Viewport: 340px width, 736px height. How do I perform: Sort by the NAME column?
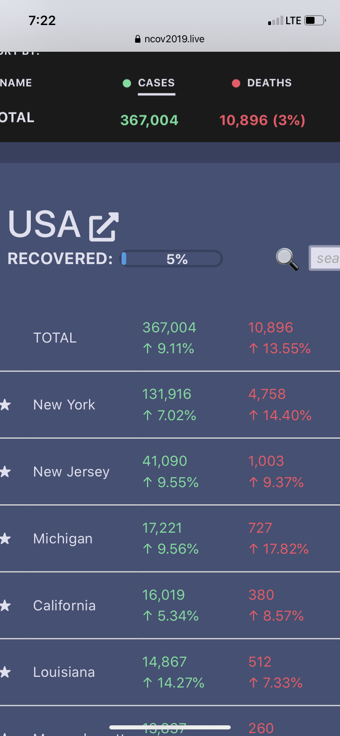[16, 83]
